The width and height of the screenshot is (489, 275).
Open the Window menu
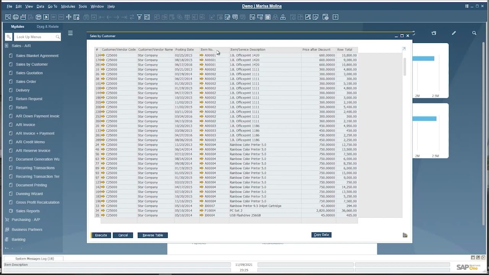pyautogui.click(x=97, y=6)
